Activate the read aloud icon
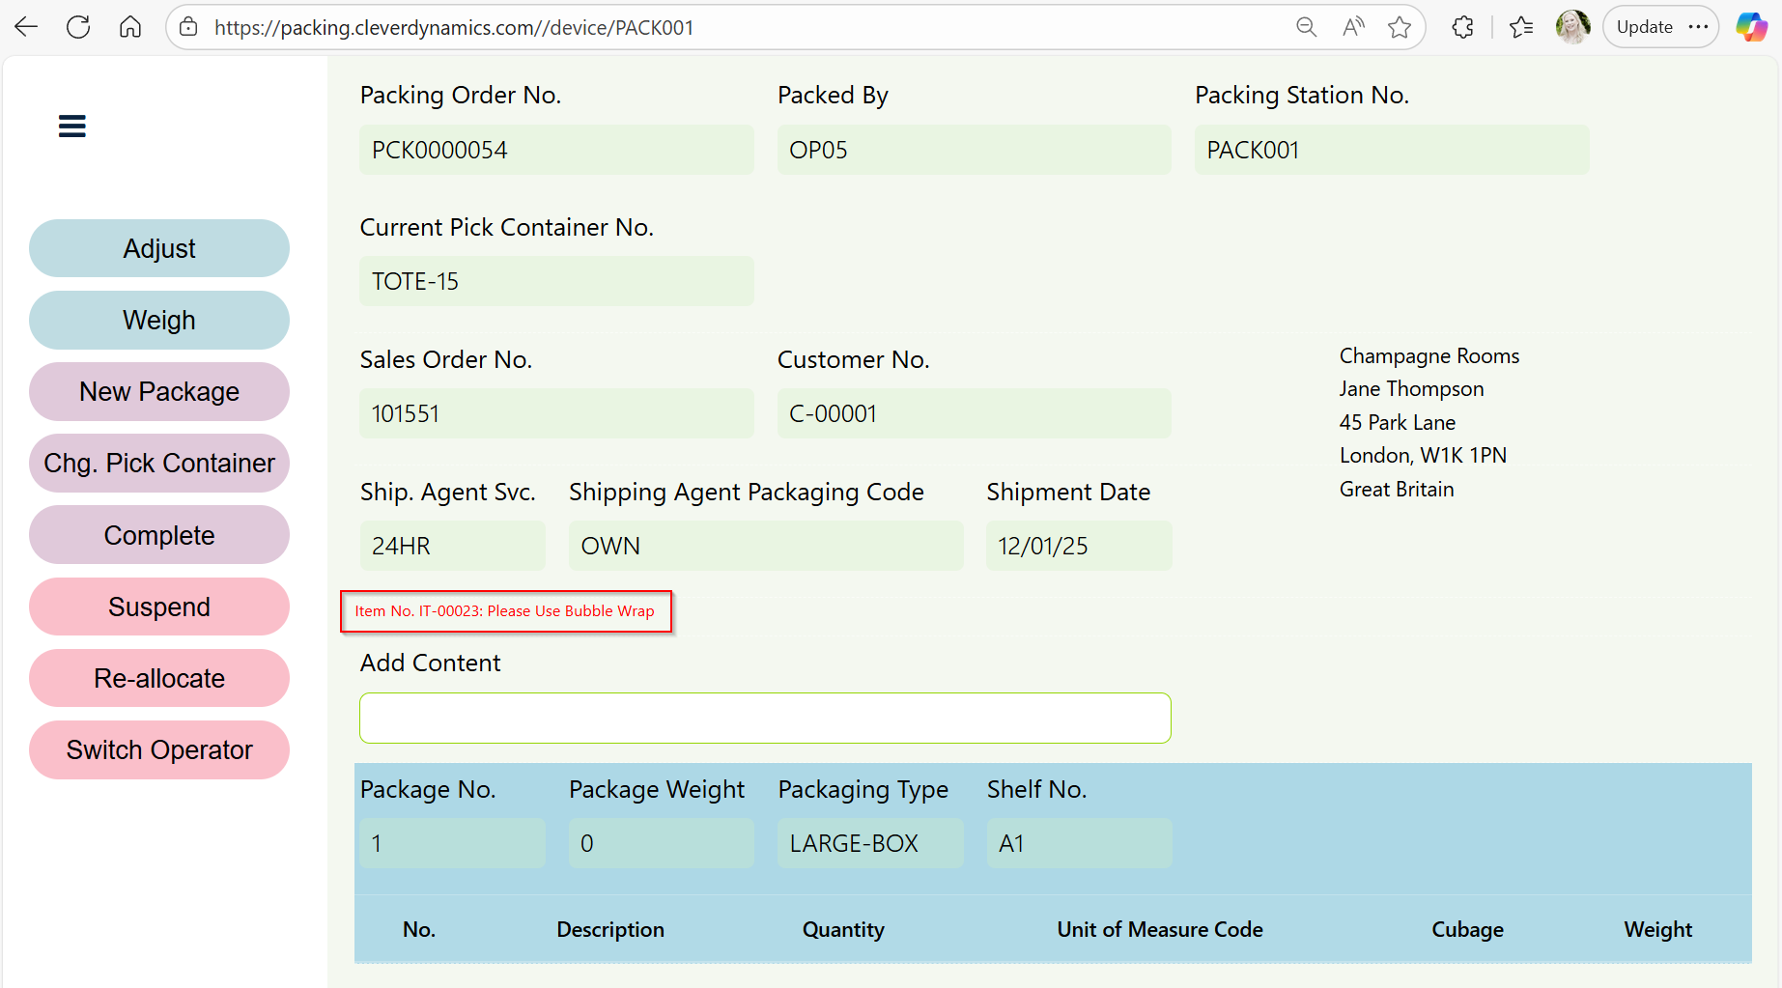Viewport: 1782px width, 988px height. (1353, 27)
